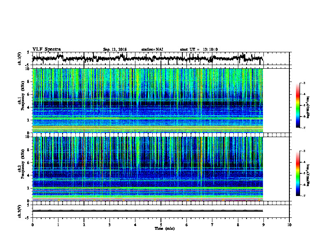Click the "6" tick on the Time axis
Screen dimensions: 326x252
[187, 224]
